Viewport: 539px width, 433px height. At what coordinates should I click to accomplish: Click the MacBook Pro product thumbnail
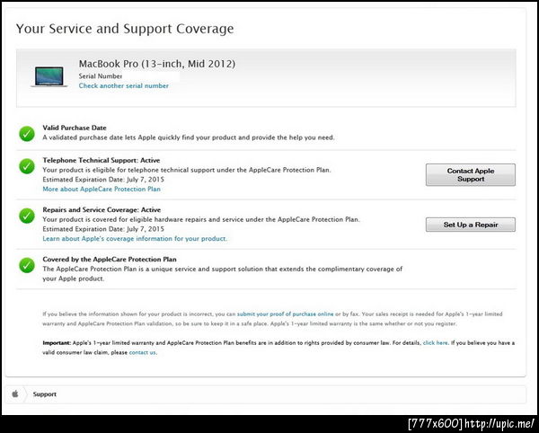[x=49, y=77]
